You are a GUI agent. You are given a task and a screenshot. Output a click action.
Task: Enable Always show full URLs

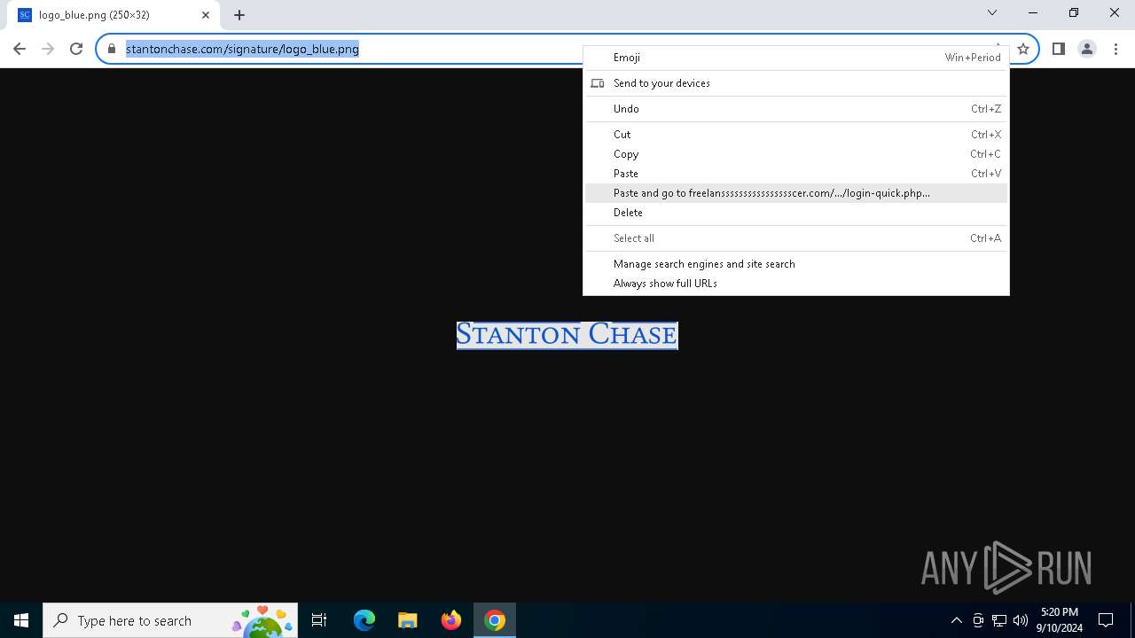tap(796, 284)
